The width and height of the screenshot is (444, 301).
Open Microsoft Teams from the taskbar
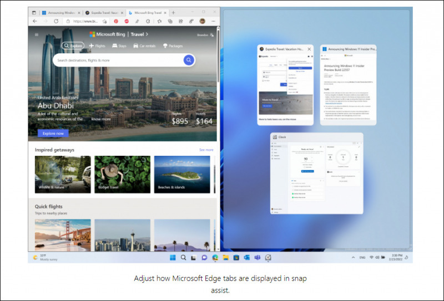[257, 257]
